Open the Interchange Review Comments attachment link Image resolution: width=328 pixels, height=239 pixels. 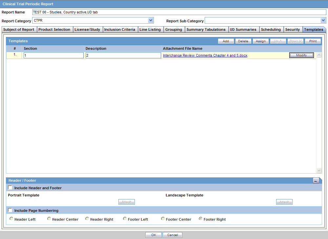coord(205,55)
